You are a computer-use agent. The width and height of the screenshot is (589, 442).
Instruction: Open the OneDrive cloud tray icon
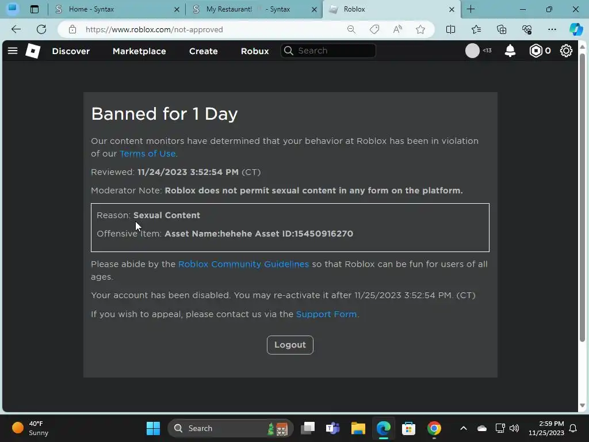pyautogui.click(x=481, y=428)
